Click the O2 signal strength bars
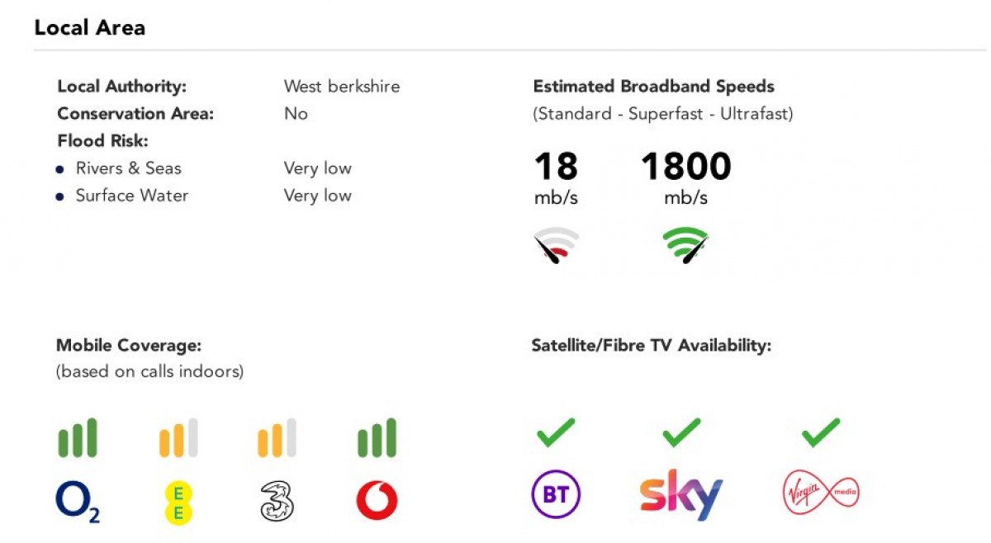 [x=78, y=438]
